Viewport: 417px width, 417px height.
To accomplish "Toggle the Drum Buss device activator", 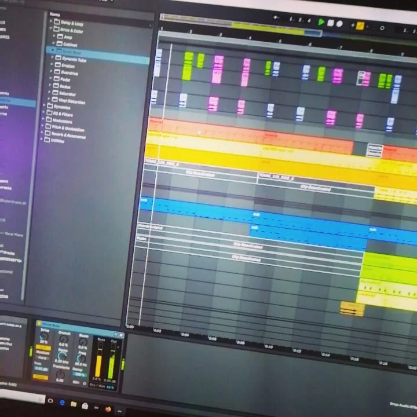I will pyautogui.click(x=39, y=323).
